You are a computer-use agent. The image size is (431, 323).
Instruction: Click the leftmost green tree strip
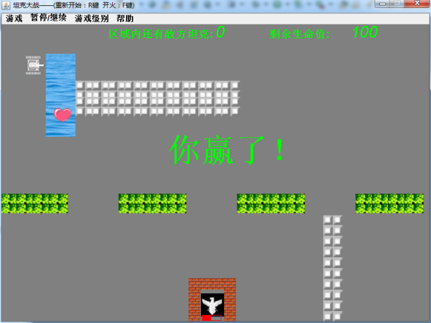coord(34,204)
